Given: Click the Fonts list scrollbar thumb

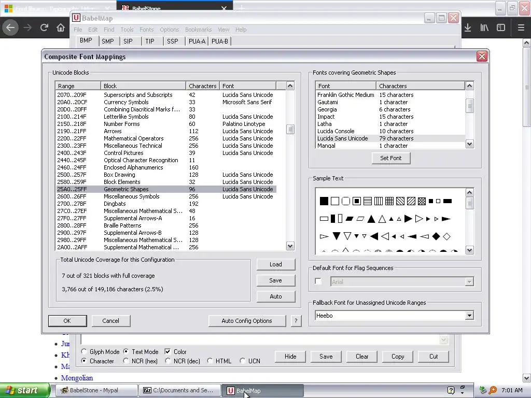Looking at the screenshot, I should click(x=469, y=106).
